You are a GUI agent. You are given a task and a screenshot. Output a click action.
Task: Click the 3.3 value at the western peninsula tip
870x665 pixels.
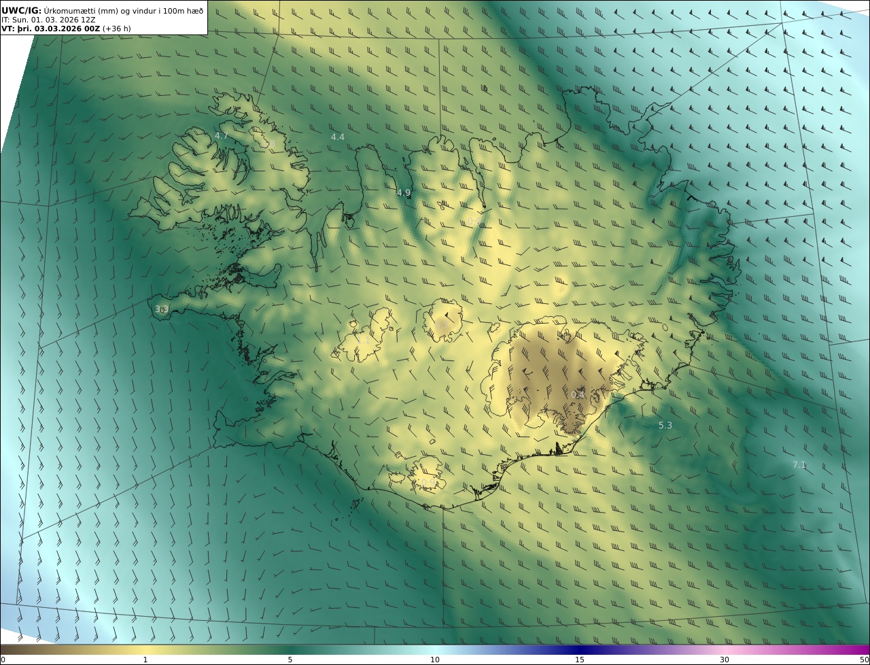click(x=162, y=309)
